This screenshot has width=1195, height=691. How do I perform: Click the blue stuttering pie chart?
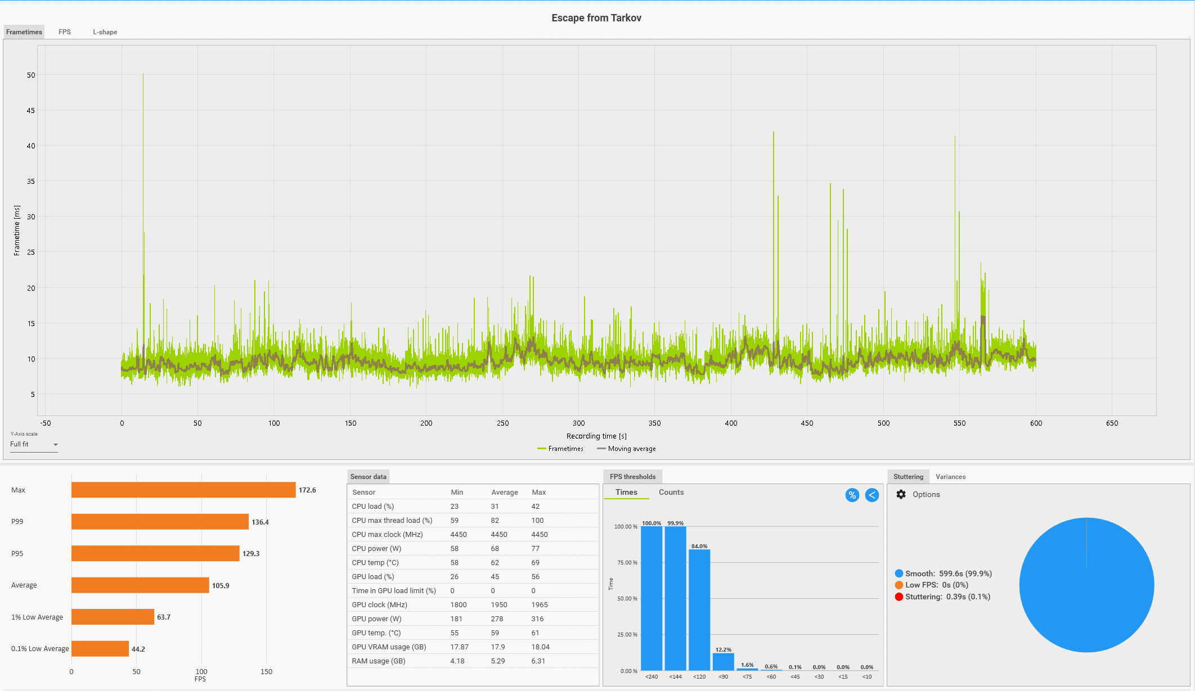1086,585
